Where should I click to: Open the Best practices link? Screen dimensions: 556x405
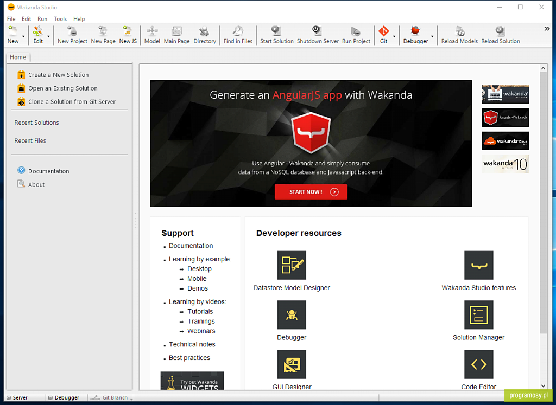coord(189,358)
